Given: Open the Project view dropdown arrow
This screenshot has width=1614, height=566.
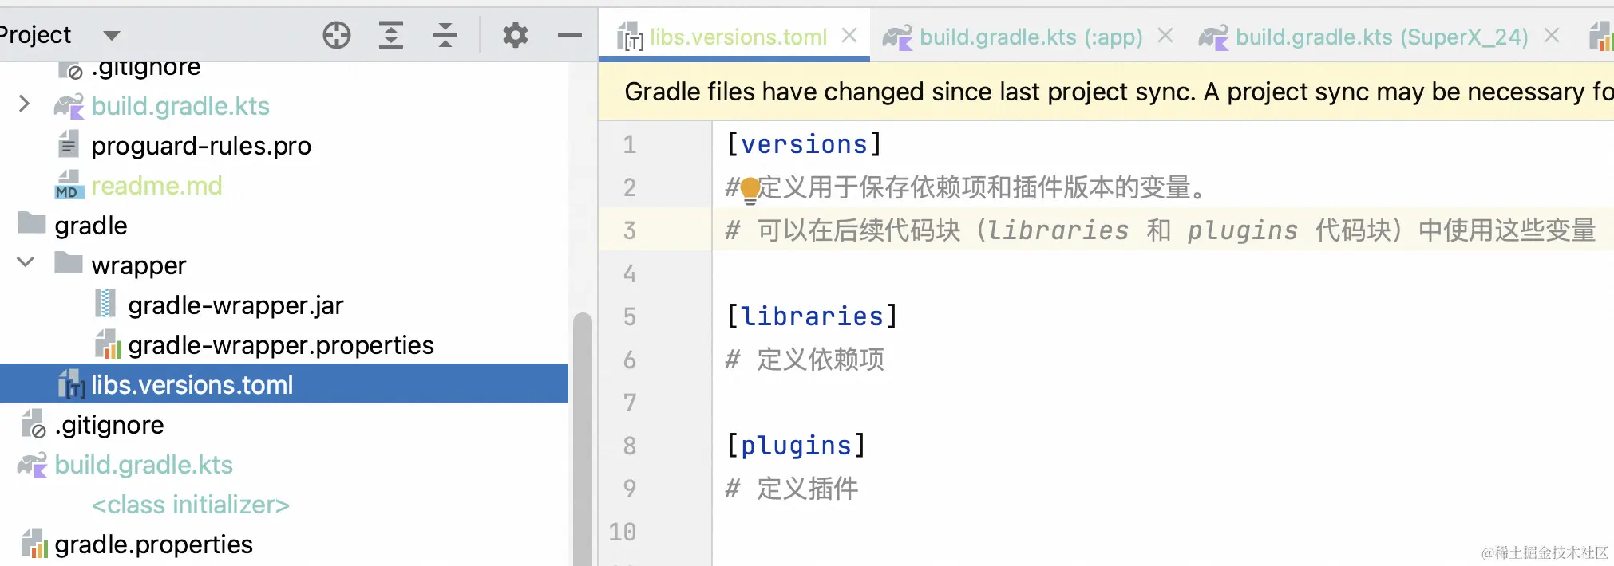Looking at the screenshot, I should 112,35.
